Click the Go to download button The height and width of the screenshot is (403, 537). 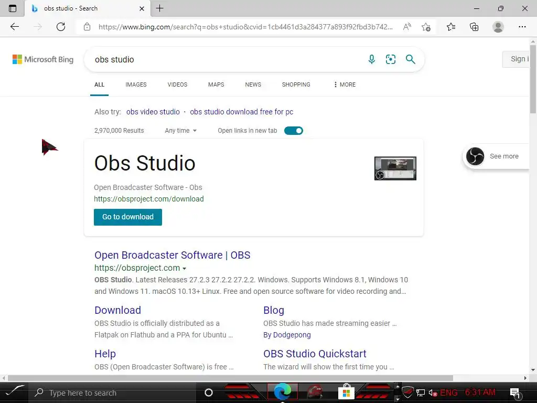[x=128, y=217]
